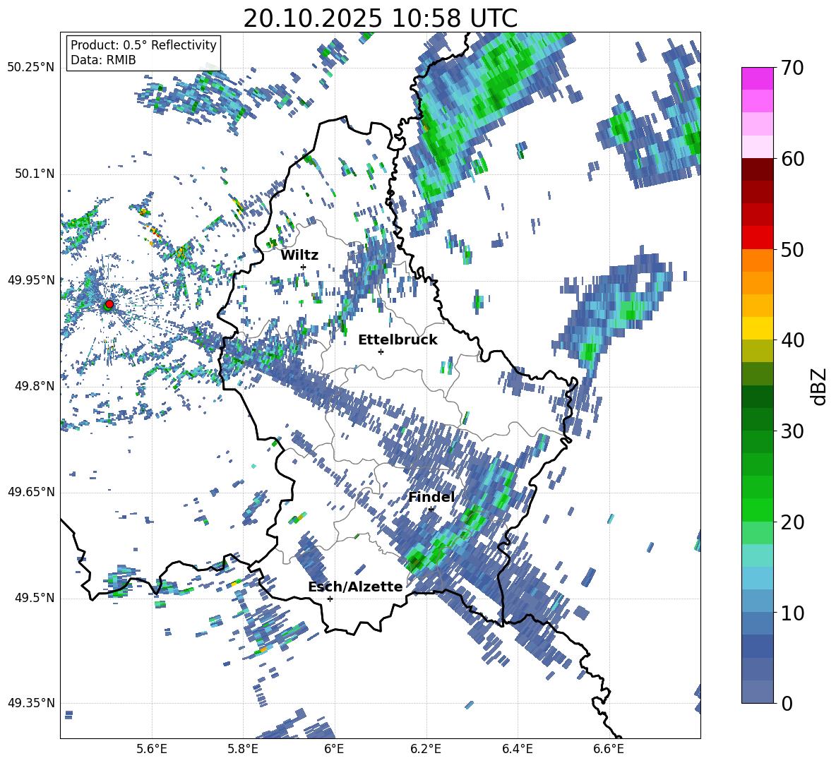Image resolution: width=836 pixels, height=763 pixels.
Task: Click the Product: 0.5° Reflectivity label
Action: tap(143, 44)
